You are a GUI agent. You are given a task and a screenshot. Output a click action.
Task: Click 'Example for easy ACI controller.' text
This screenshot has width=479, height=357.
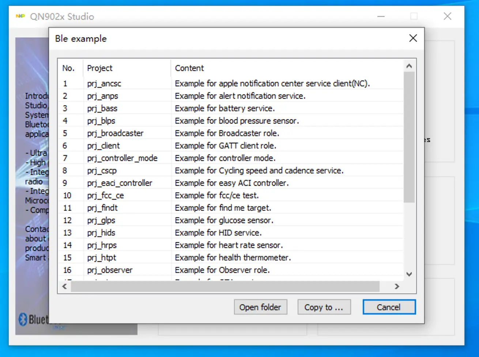[231, 183]
